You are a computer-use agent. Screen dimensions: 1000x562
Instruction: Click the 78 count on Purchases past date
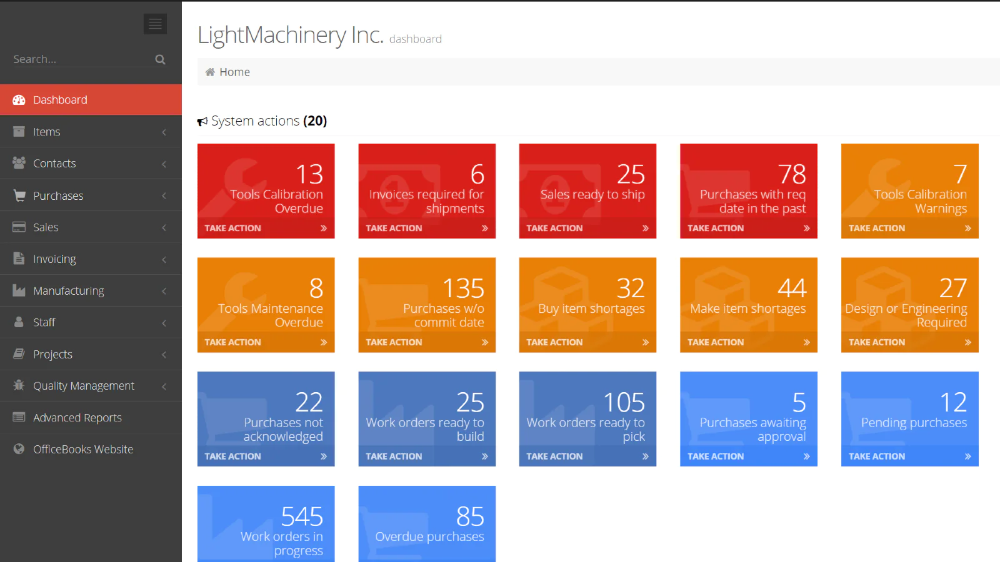(792, 174)
